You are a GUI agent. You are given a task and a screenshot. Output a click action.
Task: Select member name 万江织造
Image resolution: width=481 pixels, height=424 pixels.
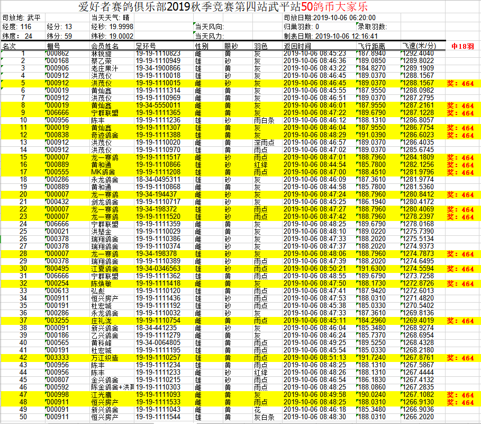(x=105, y=358)
